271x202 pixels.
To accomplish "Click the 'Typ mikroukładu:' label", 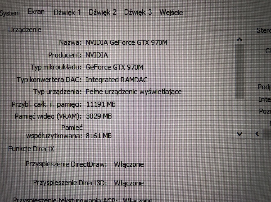I will (x=56, y=67).
